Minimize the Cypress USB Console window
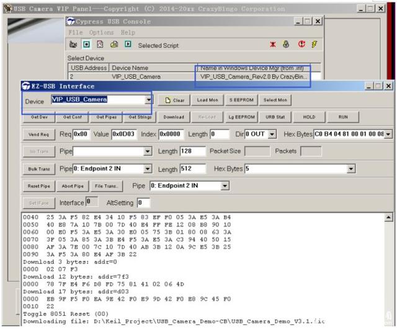Viewport: 397px width, 330px height. [298, 21]
